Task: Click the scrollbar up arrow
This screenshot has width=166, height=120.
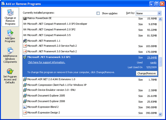Action: [160, 19]
